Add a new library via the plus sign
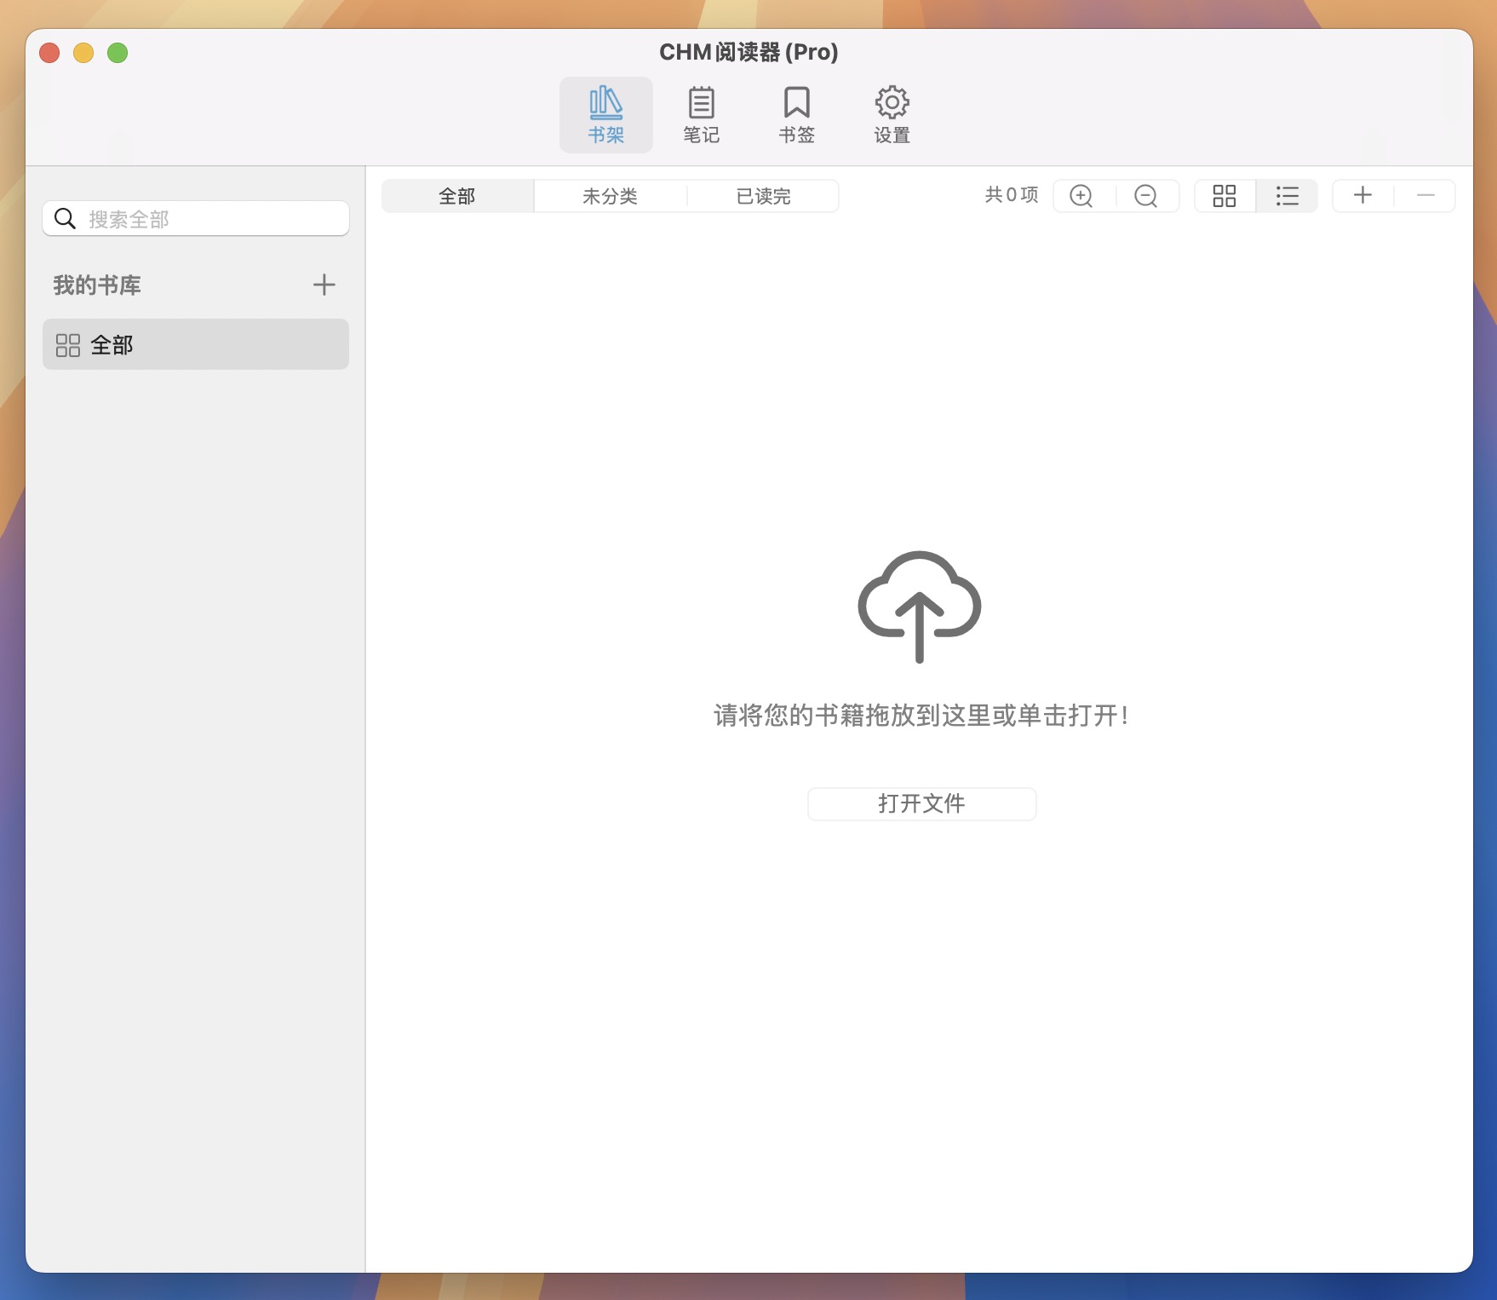Screen dimensions: 1497x1300 pyautogui.click(x=324, y=285)
